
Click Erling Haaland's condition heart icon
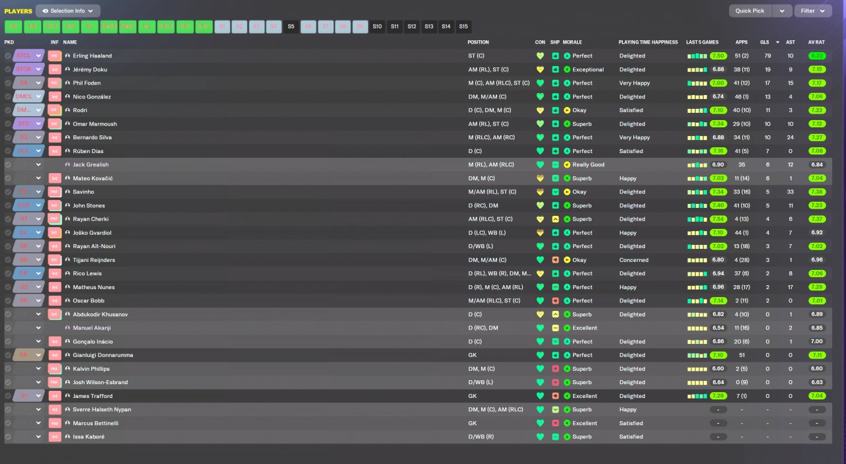tap(540, 56)
